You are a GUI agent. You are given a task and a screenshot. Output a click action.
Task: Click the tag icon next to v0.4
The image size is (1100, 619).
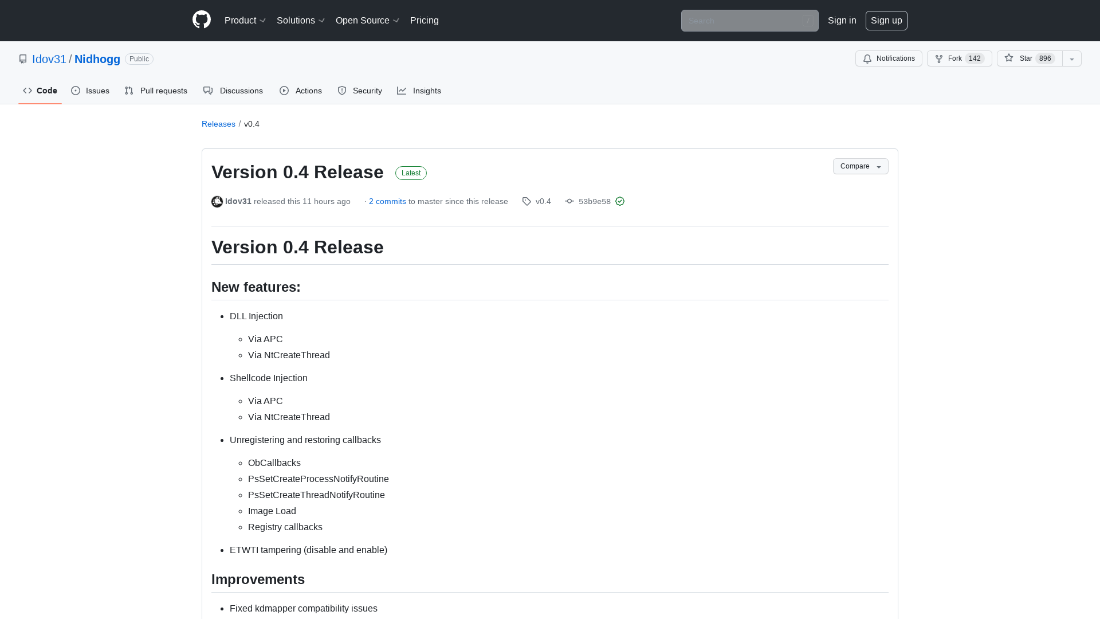tap(527, 201)
